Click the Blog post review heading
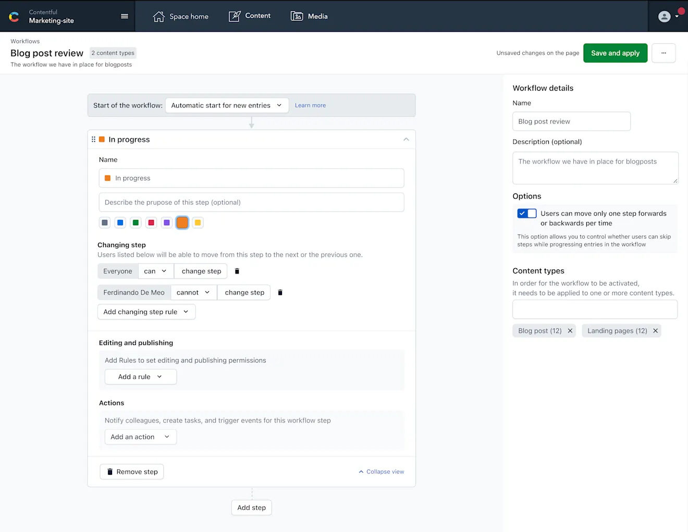 coord(47,53)
